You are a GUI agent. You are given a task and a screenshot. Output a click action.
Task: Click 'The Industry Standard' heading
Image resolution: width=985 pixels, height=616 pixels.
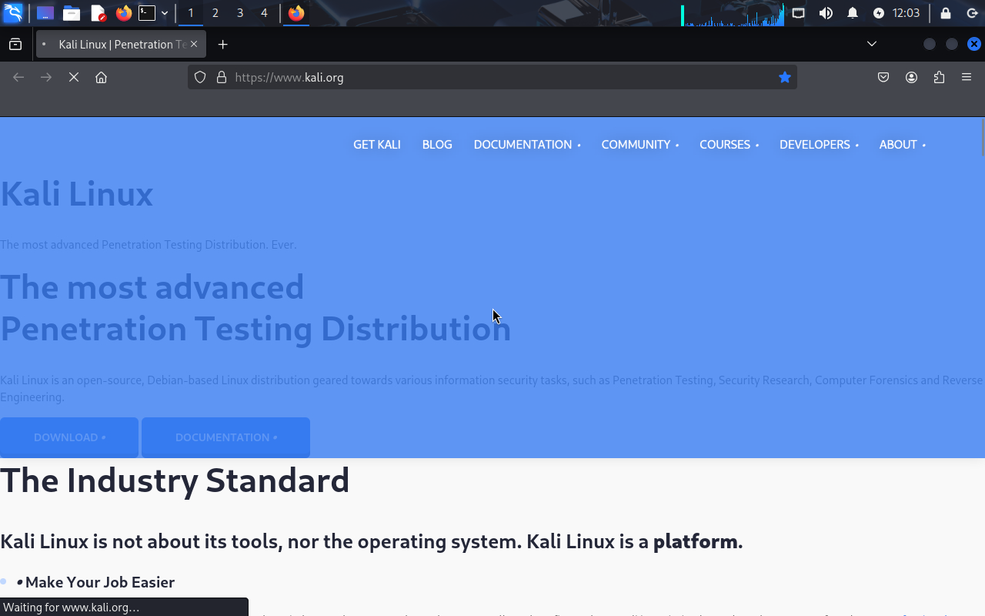pyautogui.click(x=175, y=480)
